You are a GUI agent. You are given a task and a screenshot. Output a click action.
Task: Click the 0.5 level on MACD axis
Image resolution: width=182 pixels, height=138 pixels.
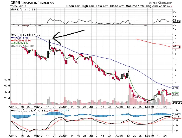[x=176, y=110]
